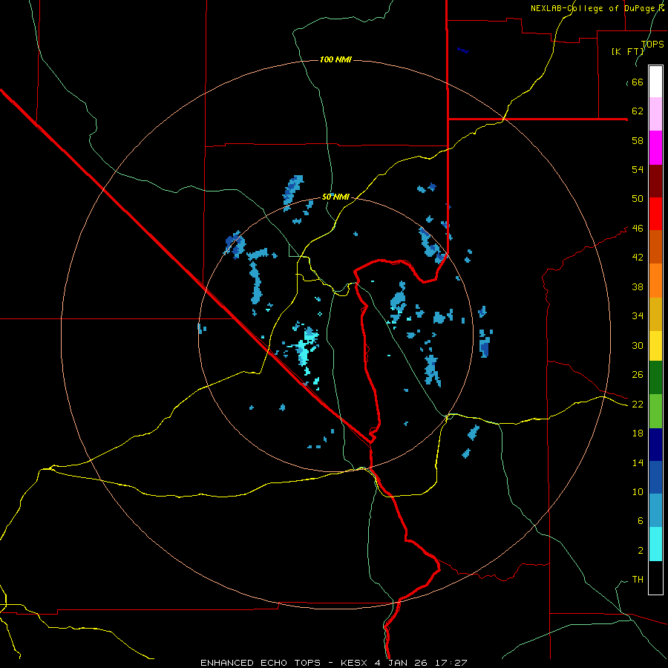
Task: Click legend value '22'
Action: pos(638,405)
